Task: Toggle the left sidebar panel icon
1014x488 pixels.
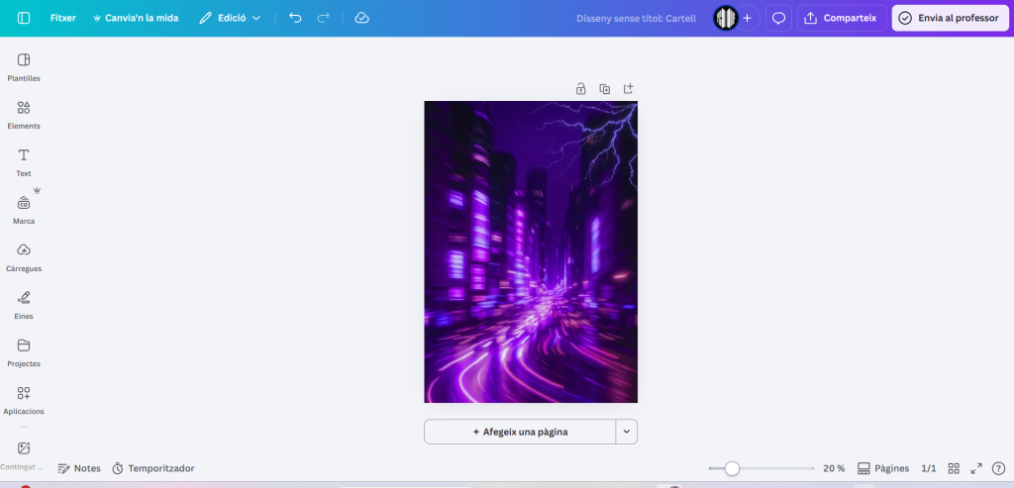Action: tap(24, 18)
